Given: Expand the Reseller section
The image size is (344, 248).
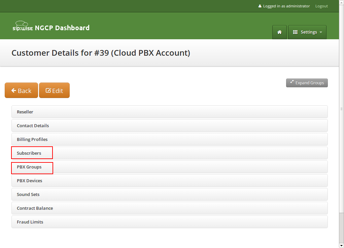Looking at the screenshot, I should point(169,112).
